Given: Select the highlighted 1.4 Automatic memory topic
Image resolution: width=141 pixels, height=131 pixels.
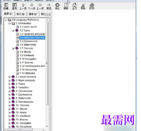Looking at the screenshot, I should (32, 38).
